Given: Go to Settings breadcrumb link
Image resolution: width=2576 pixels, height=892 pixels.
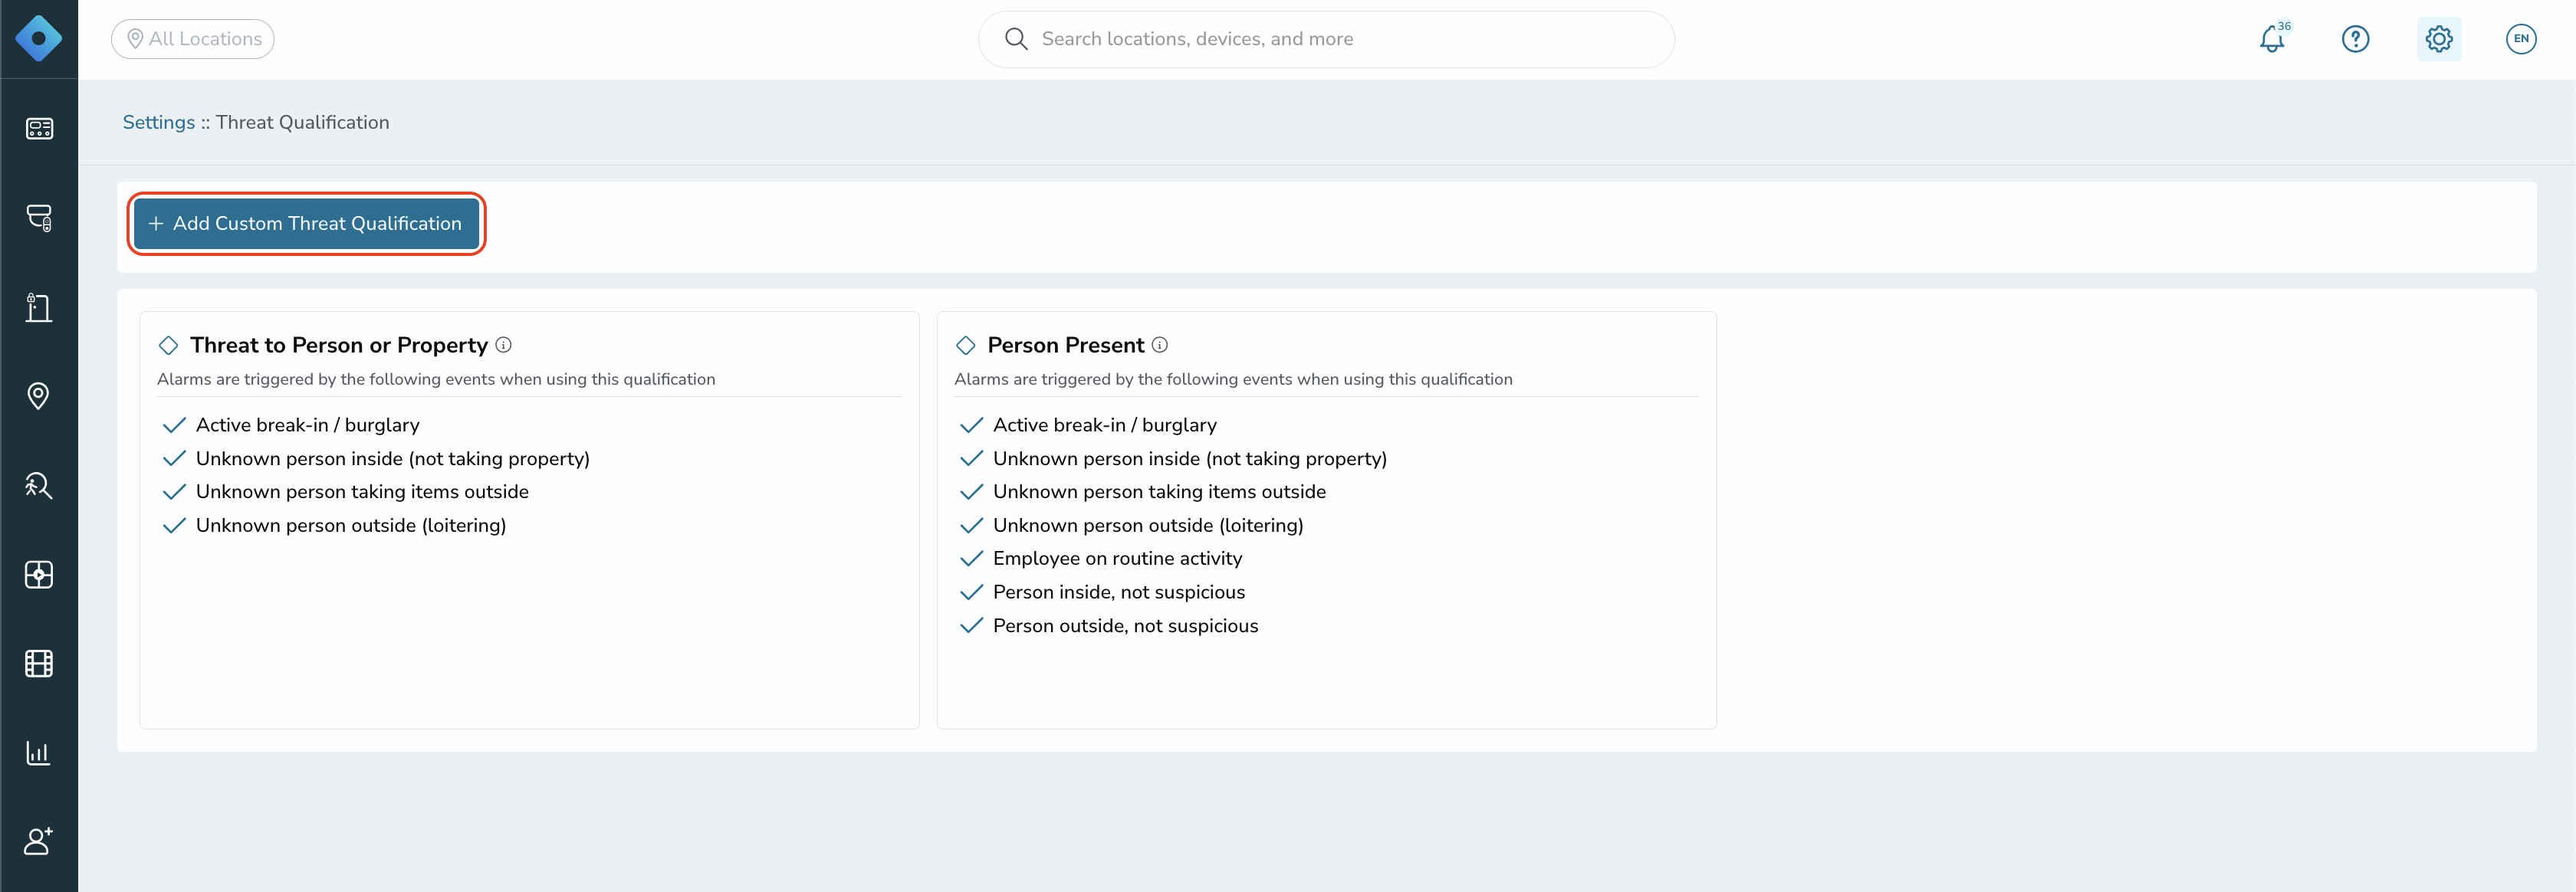Looking at the screenshot, I should tap(159, 122).
